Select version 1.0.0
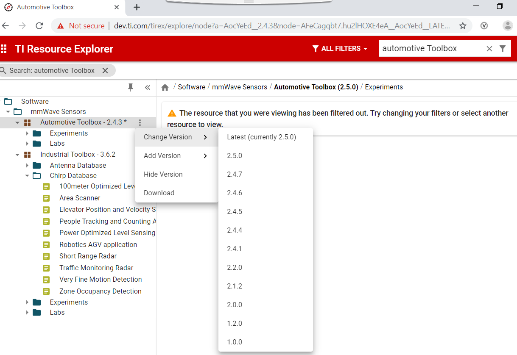The width and height of the screenshot is (517, 355). 265,342
